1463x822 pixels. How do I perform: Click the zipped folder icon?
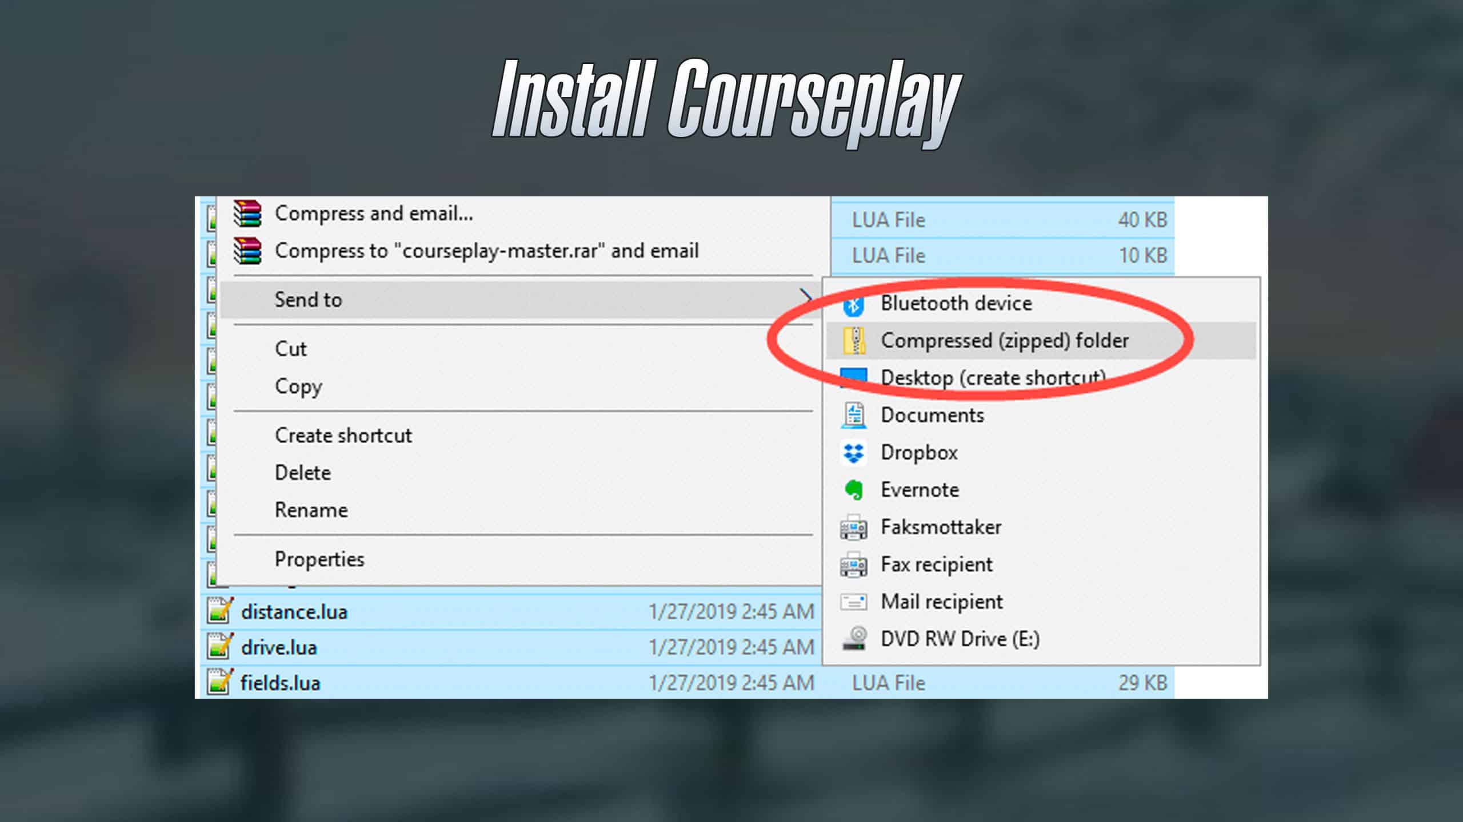(x=854, y=341)
